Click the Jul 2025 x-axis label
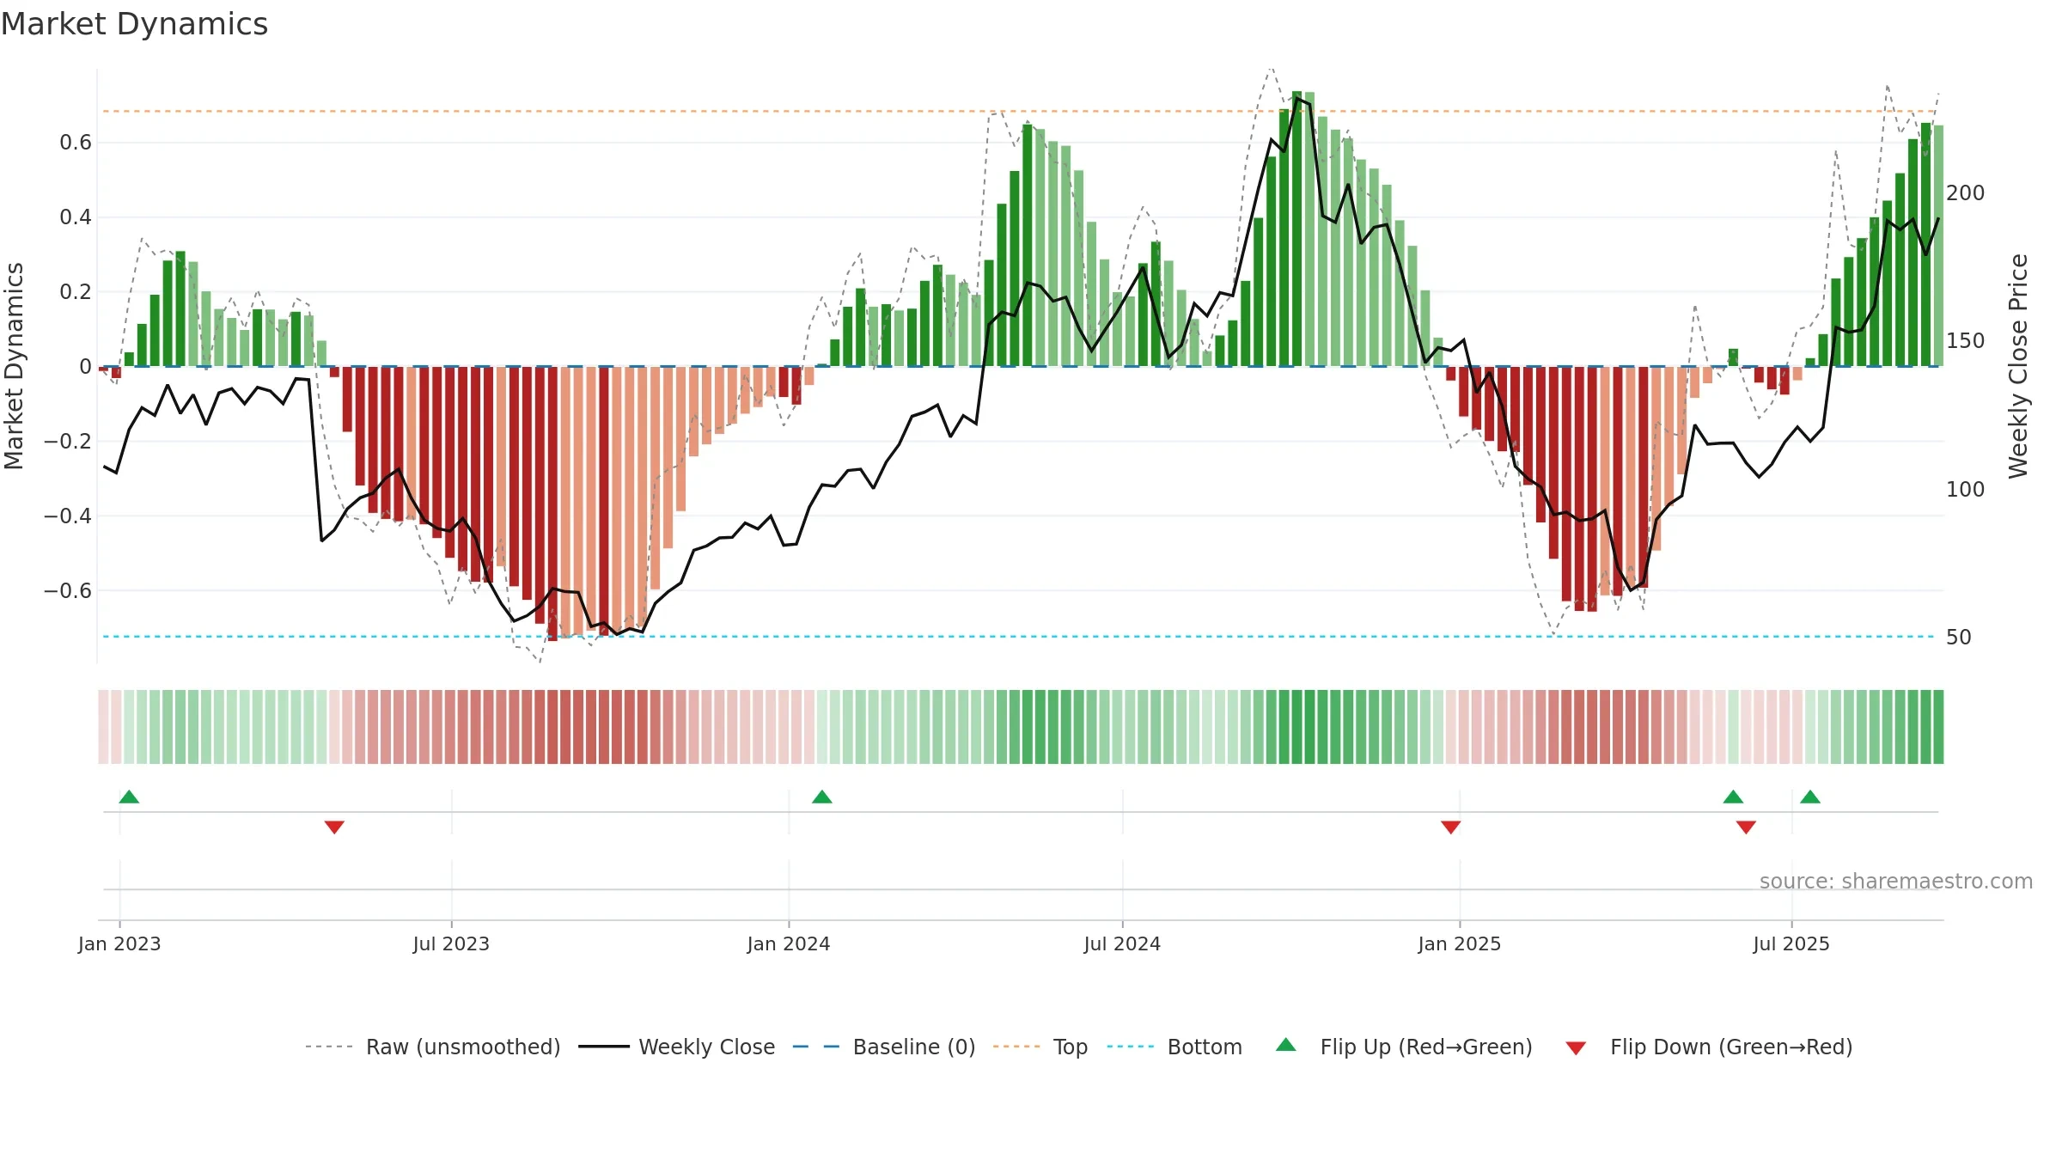The height and width of the screenshot is (1160, 2062). click(x=1791, y=943)
